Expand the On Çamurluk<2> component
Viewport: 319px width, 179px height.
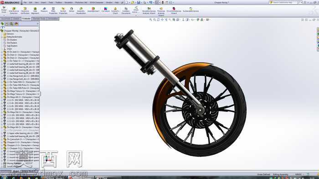coord(2,139)
